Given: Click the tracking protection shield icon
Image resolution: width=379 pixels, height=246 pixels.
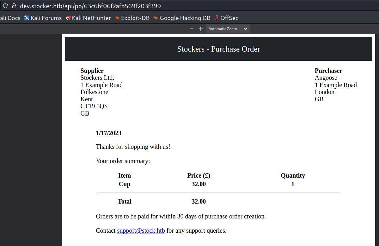Looking at the screenshot, I should coord(5,6).
